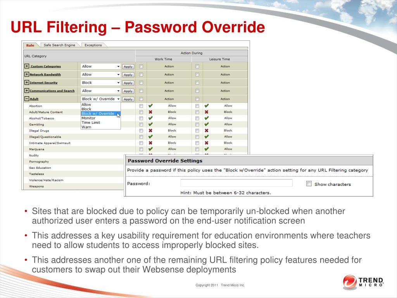Click Leisure Time red X for Illegal Drugs

point(207,130)
